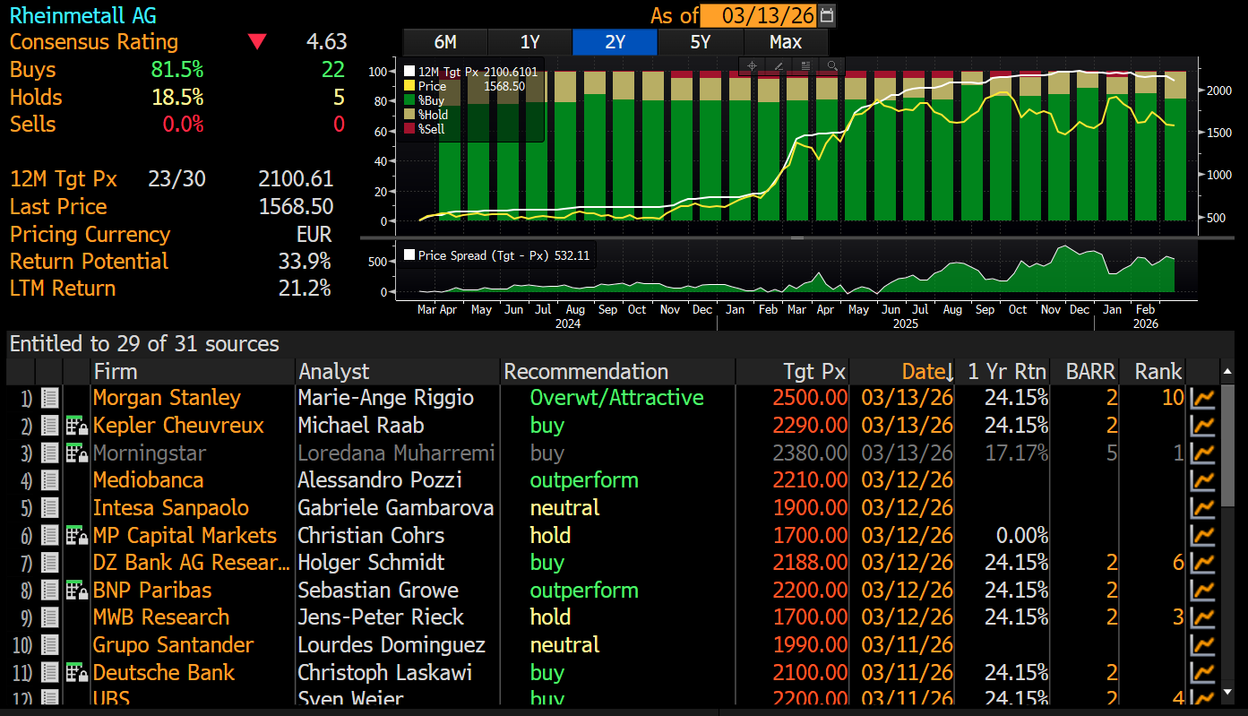This screenshot has width=1248, height=716.
Task: Open the calendar picker beside As of date
Action: pyautogui.click(x=827, y=15)
